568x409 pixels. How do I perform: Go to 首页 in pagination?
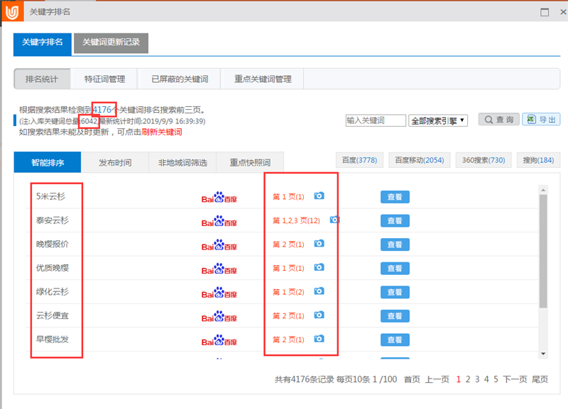pyautogui.click(x=412, y=379)
